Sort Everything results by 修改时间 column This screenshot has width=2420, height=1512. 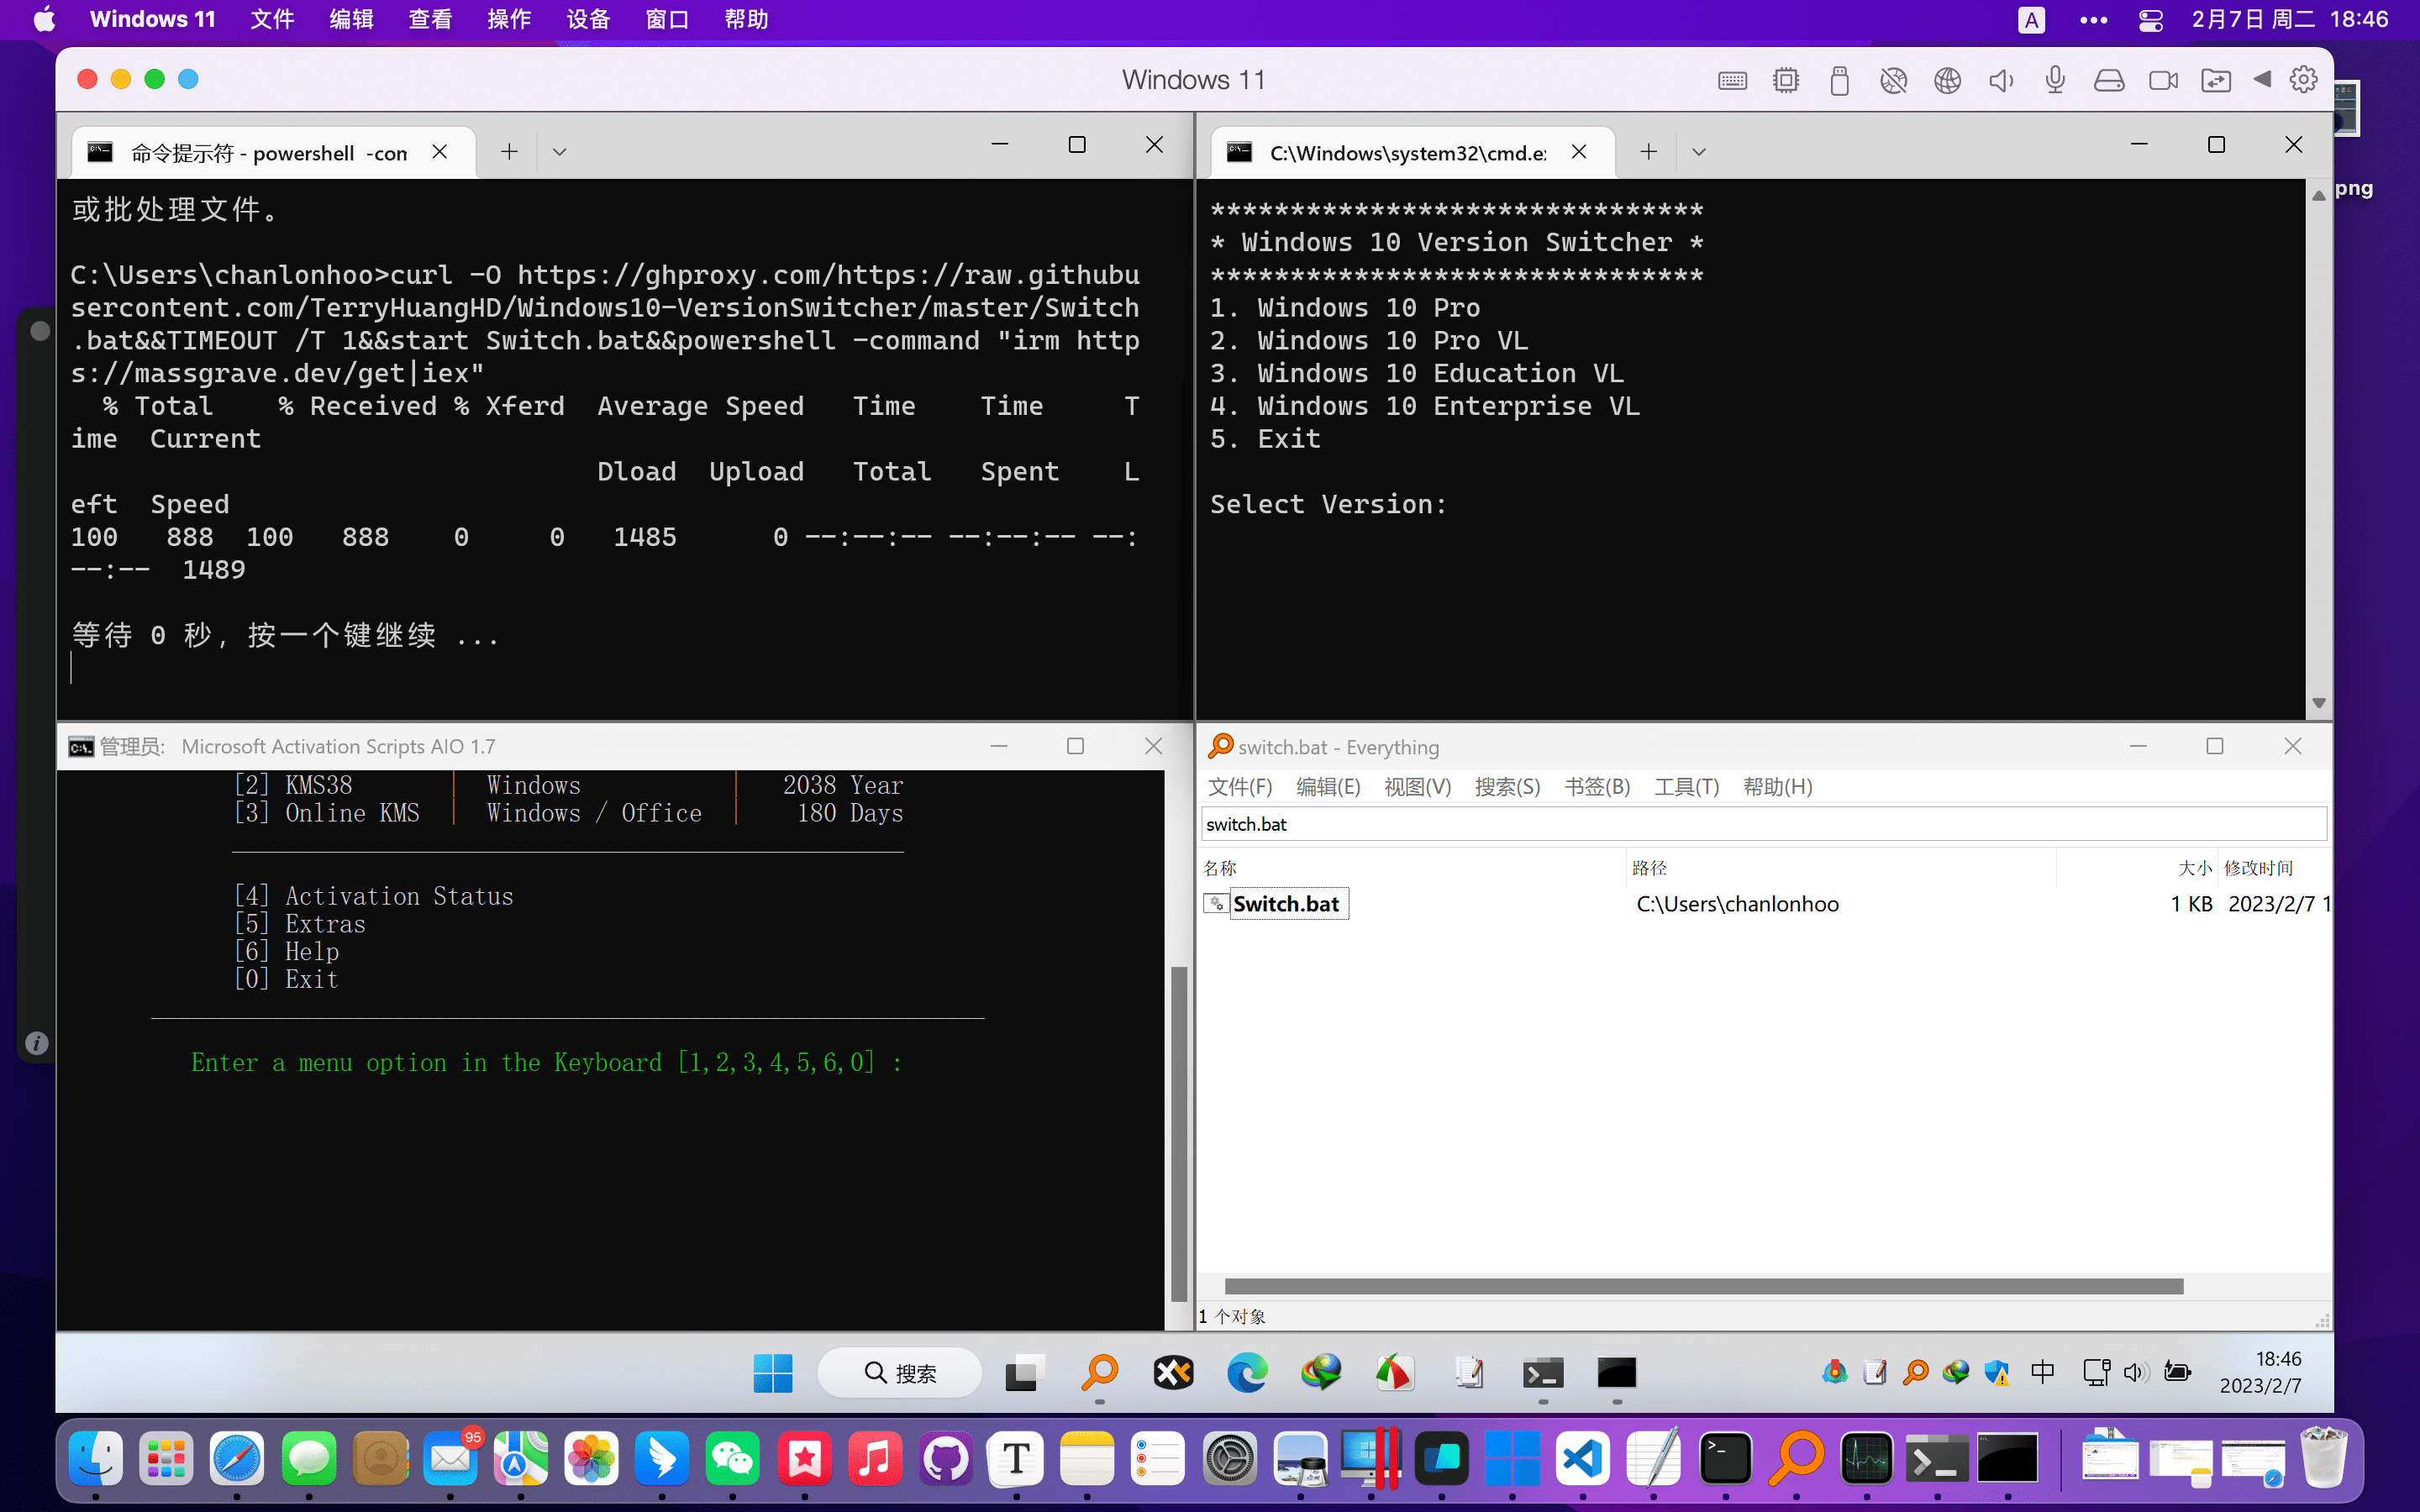(x=2274, y=867)
